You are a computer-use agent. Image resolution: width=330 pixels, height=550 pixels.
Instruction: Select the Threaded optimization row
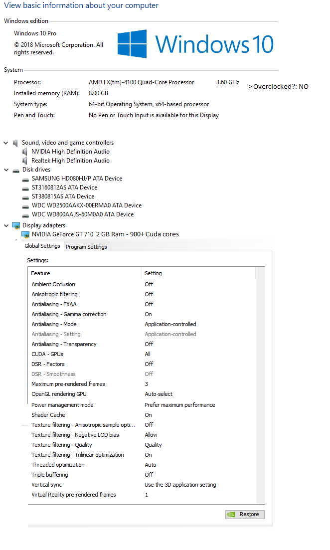pos(142,465)
